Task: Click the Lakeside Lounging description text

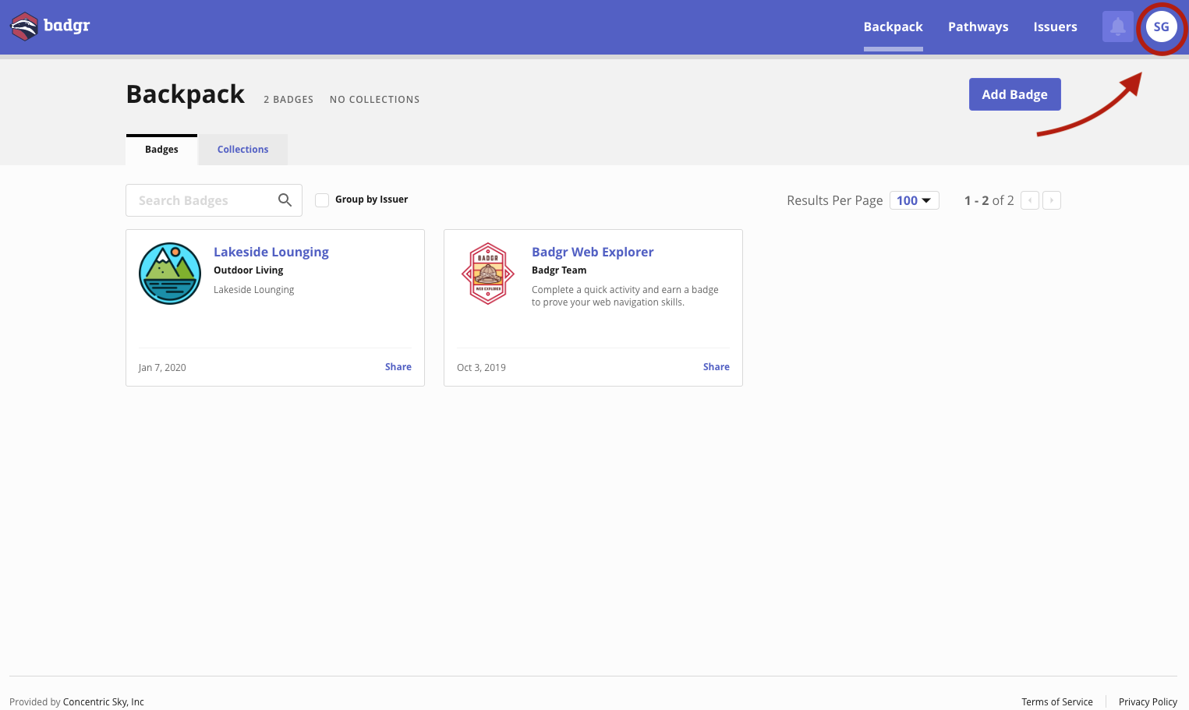Action: (x=254, y=290)
